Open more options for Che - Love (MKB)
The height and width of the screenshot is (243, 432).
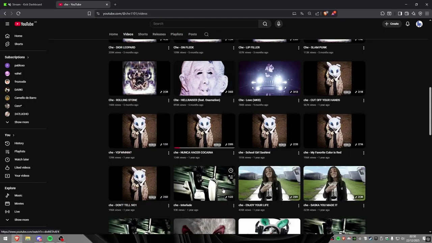click(x=299, y=101)
